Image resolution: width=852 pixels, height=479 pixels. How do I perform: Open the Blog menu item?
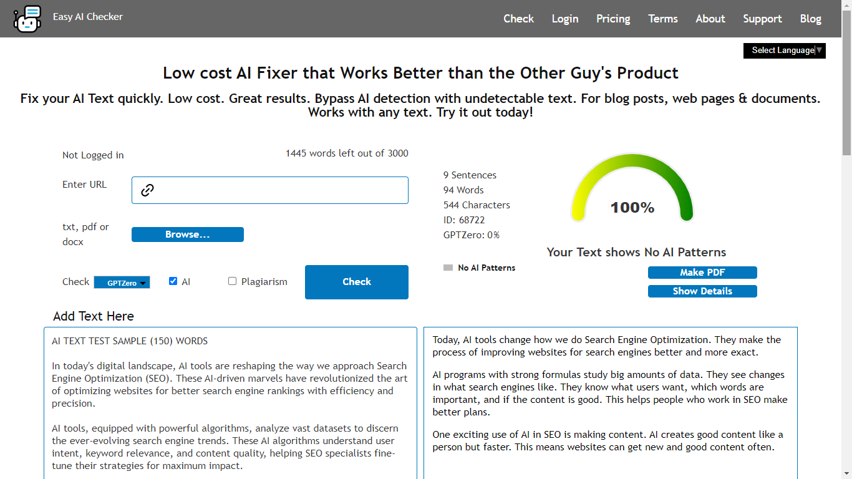point(810,19)
